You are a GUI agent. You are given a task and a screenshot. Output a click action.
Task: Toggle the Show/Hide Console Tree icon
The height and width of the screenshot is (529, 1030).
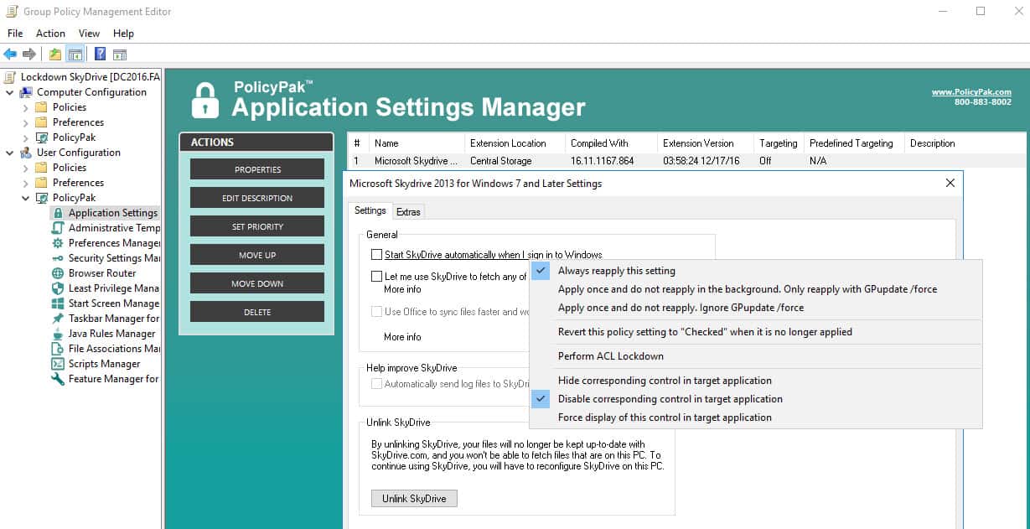(x=75, y=54)
